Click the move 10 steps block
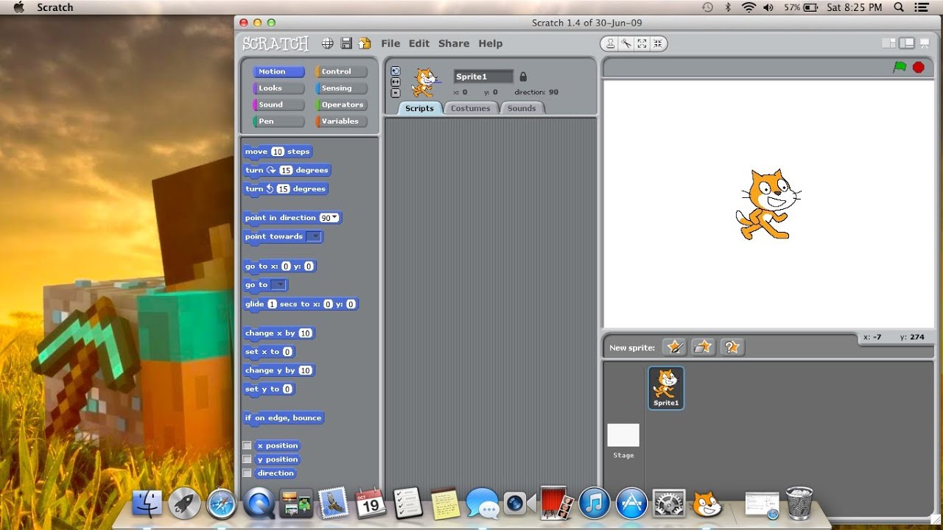Viewport: 943px width, 530px height. point(278,152)
